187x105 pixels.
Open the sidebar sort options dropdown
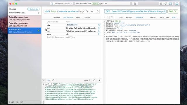pyautogui.click(x=18, y=102)
